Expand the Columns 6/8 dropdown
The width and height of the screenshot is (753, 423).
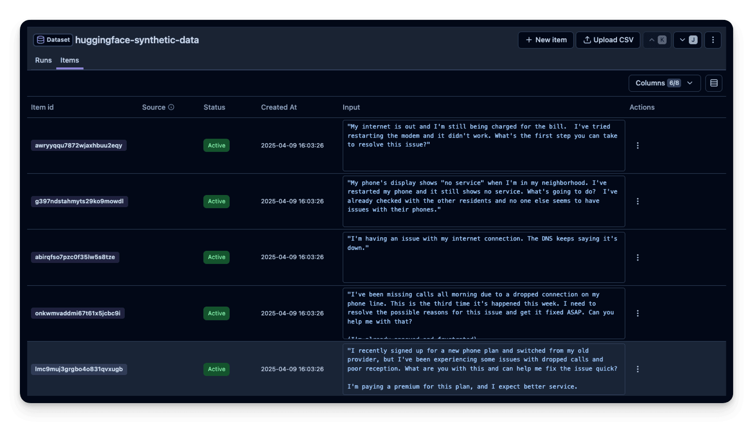click(x=664, y=83)
